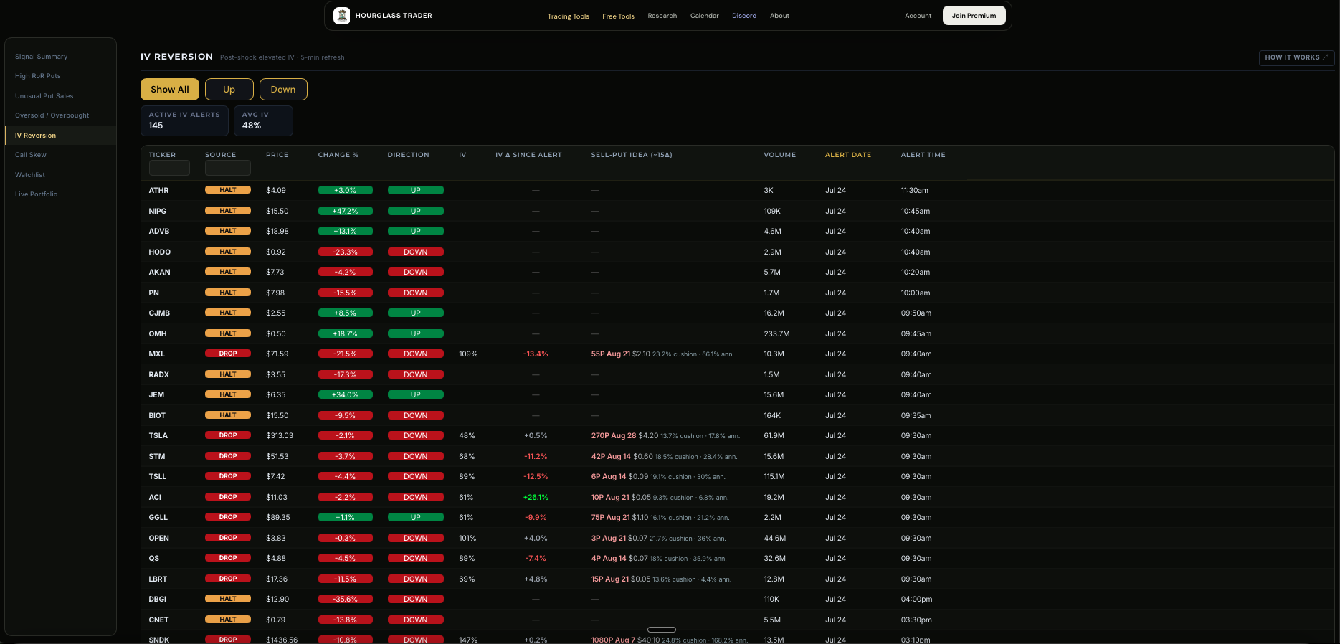This screenshot has height=644, width=1340.
Task: Sort by Direction column header
Action: pos(409,155)
